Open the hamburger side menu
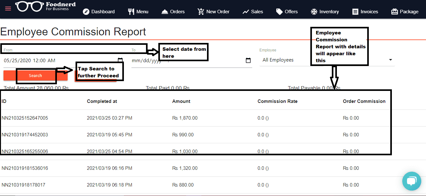Screen dimensions: 426x196 [x=8, y=9]
